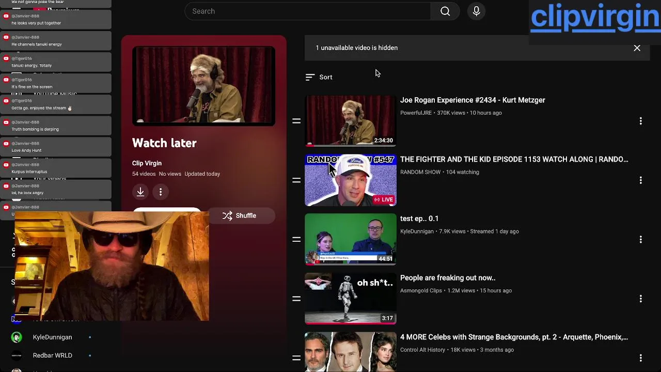Open the Sort dropdown for playlist
Image resolution: width=661 pixels, height=372 pixels.
319,77
